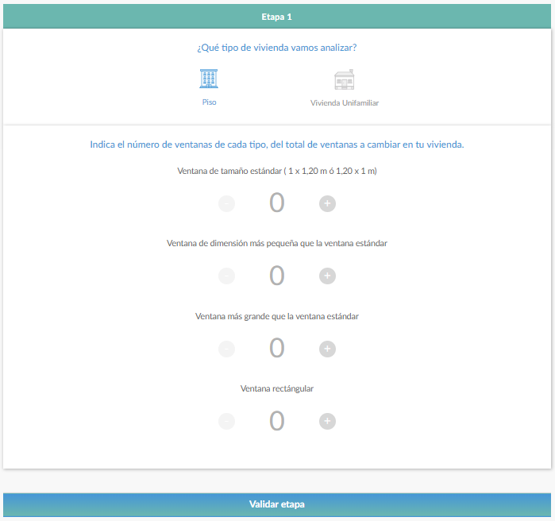Choose the Vivienda Unifamiliar label option
The width and height of the screenshot is (555, 521).
pyautogui.click(x=344, y=103)
